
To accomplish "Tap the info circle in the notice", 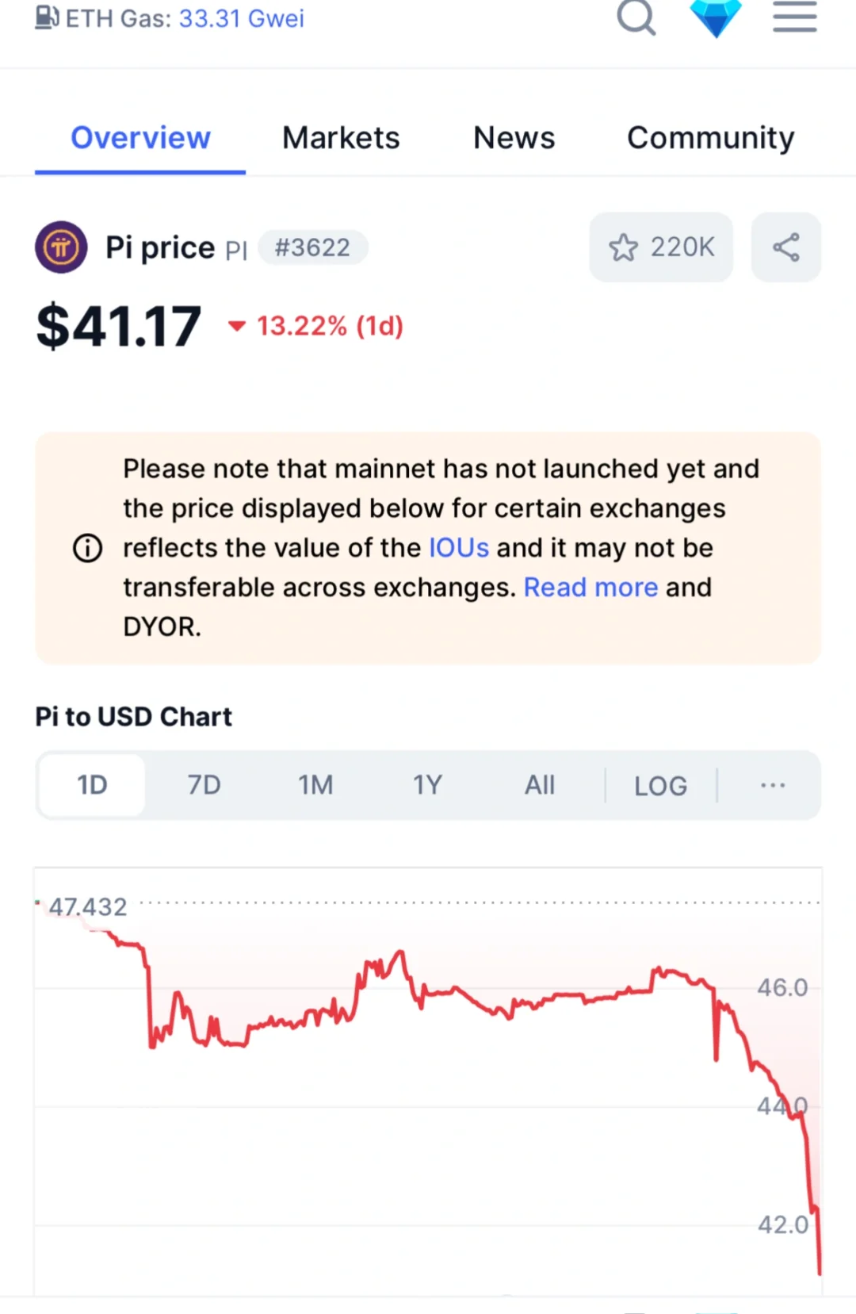I will (x=88, y=548).
